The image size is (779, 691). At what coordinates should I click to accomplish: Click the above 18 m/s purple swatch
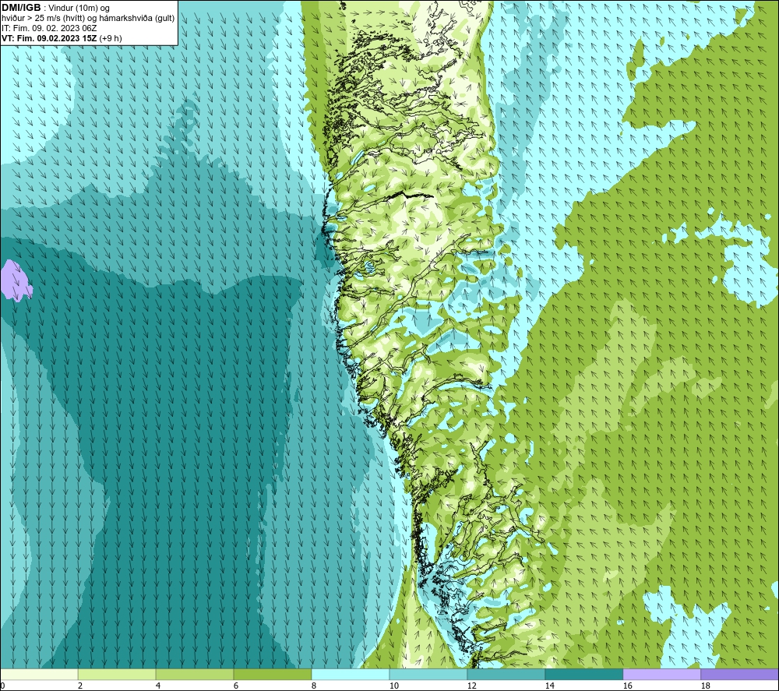pyautogui.click(x=739, y=675)
